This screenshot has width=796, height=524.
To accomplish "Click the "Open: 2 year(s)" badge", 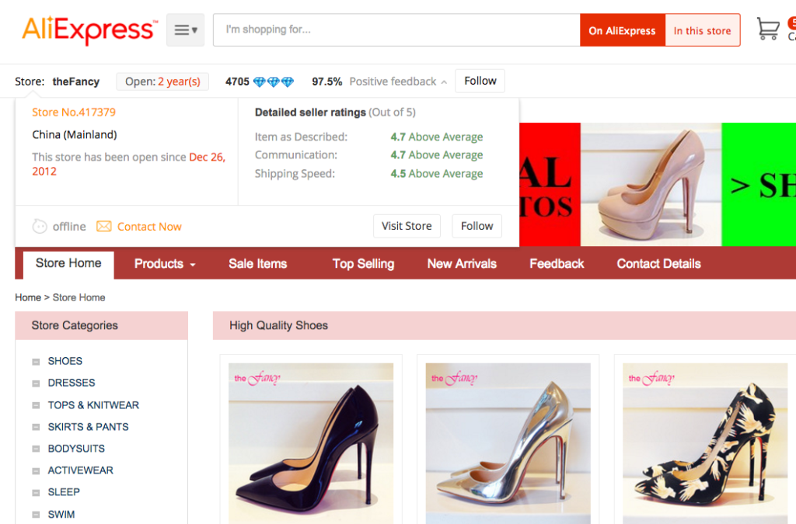I will pyautogui.click(x=162, y=82).
